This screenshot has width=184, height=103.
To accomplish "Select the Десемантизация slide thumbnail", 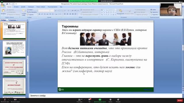I will [14, 86].
